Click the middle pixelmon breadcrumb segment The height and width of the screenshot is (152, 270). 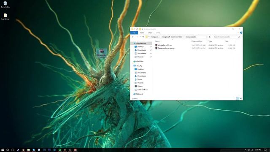(172, 37)
